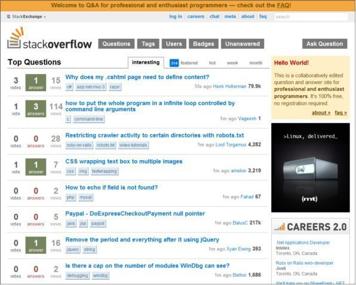Follow the log in link

coord(176,16)
